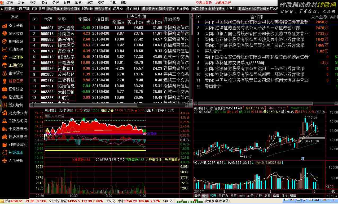Open the 营业部 table filter arrow
The image size is (338, 204).
coord(198,17)
